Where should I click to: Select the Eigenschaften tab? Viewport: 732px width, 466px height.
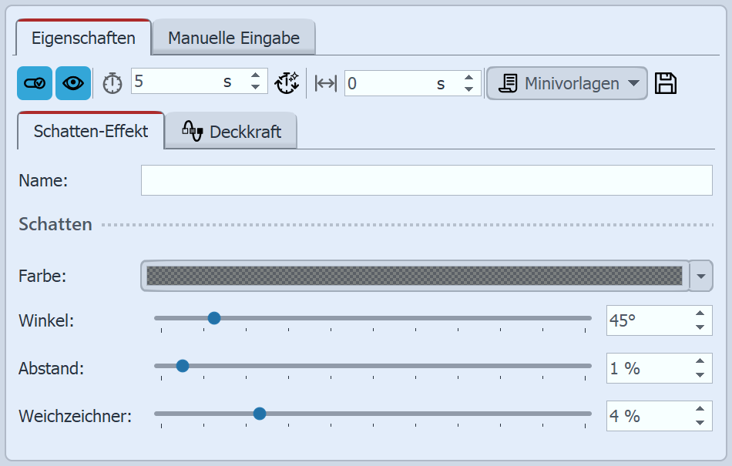point(83,38)
